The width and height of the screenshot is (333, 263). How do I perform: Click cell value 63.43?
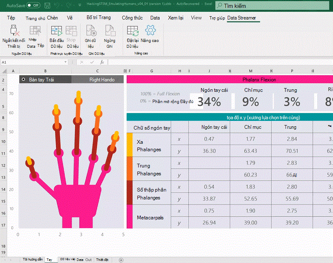click(x=251, y=151)
